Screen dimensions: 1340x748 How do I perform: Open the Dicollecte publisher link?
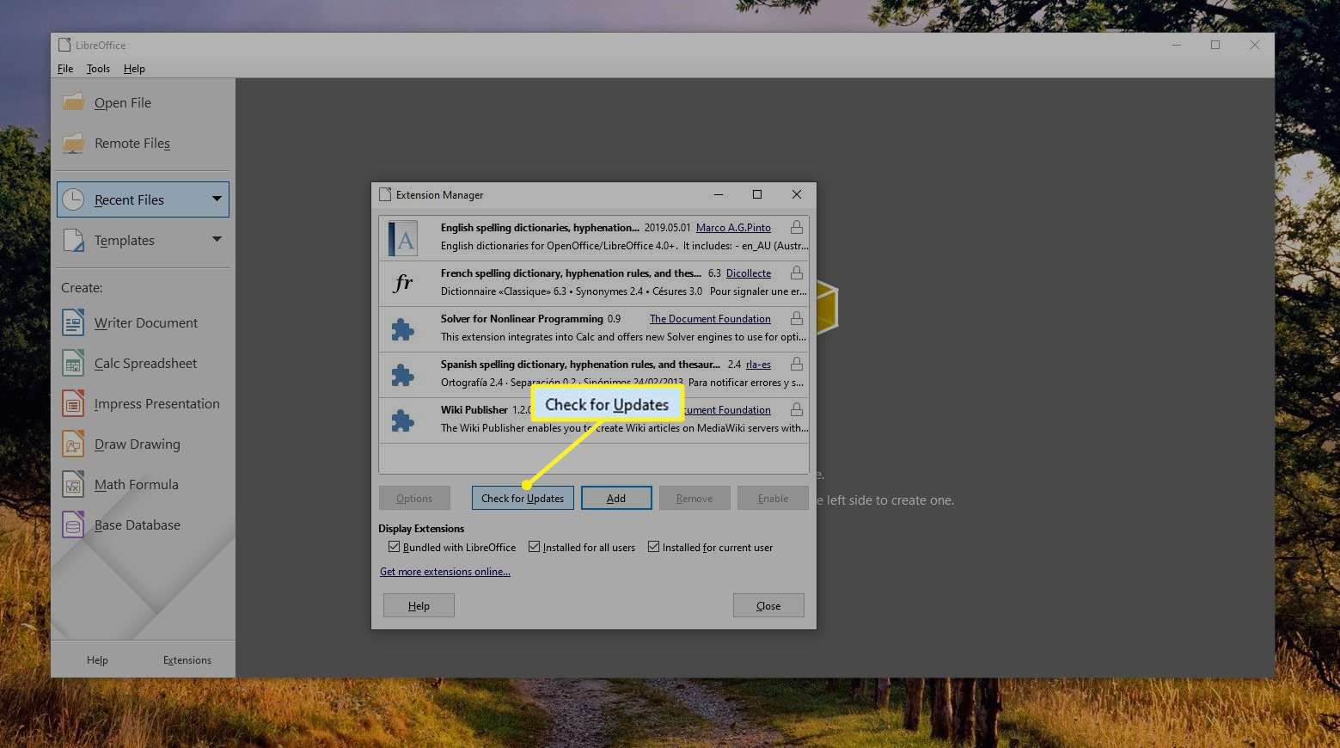(749, 273)
